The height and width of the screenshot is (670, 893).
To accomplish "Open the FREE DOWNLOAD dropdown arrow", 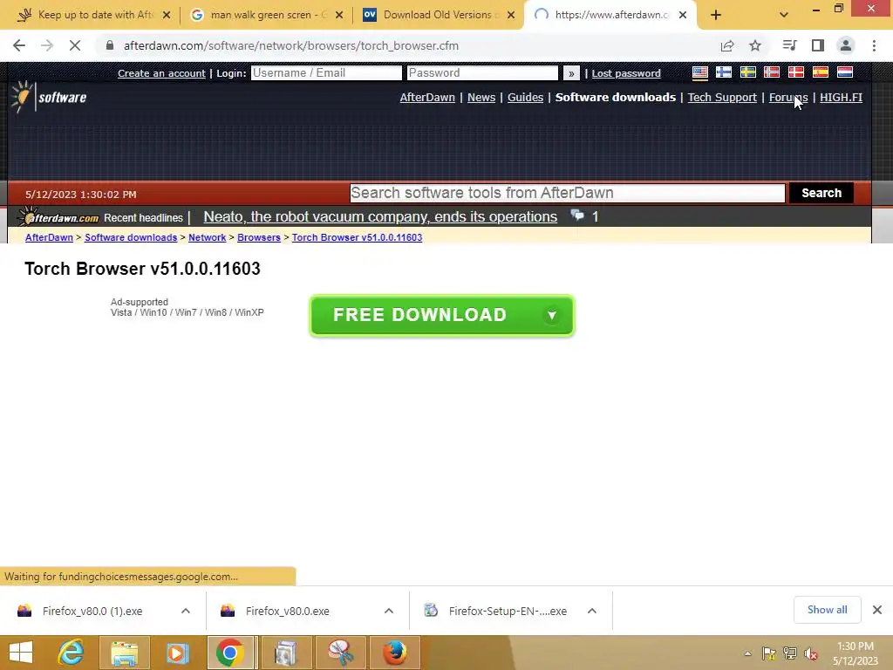I will 551,315.
